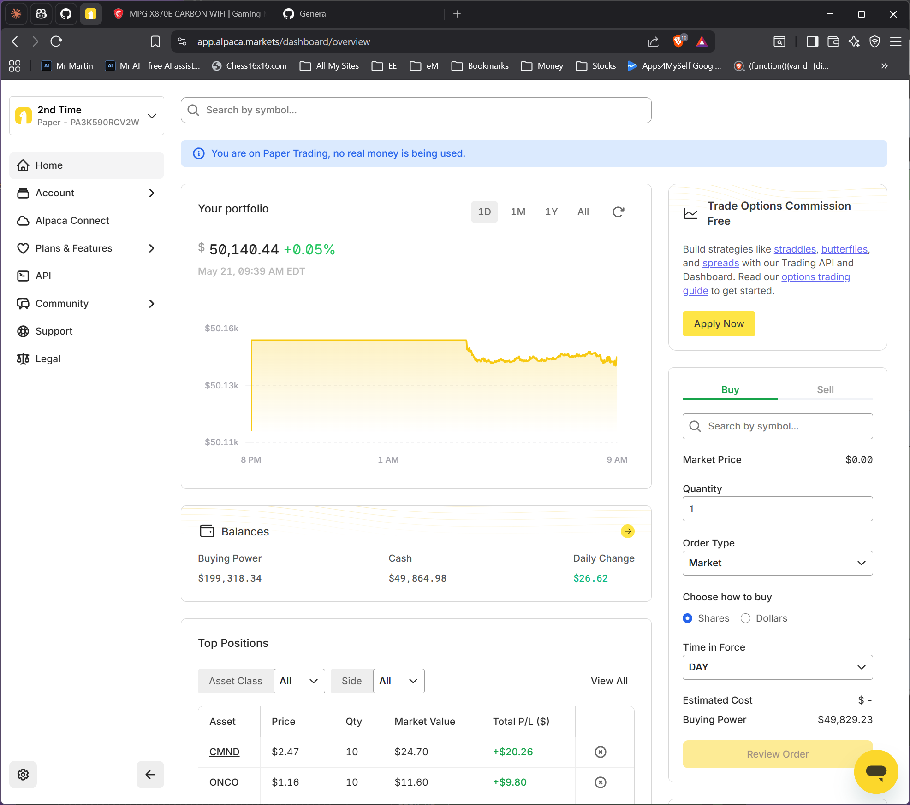Expand the 2nd Time account selector

click(86, 116)
